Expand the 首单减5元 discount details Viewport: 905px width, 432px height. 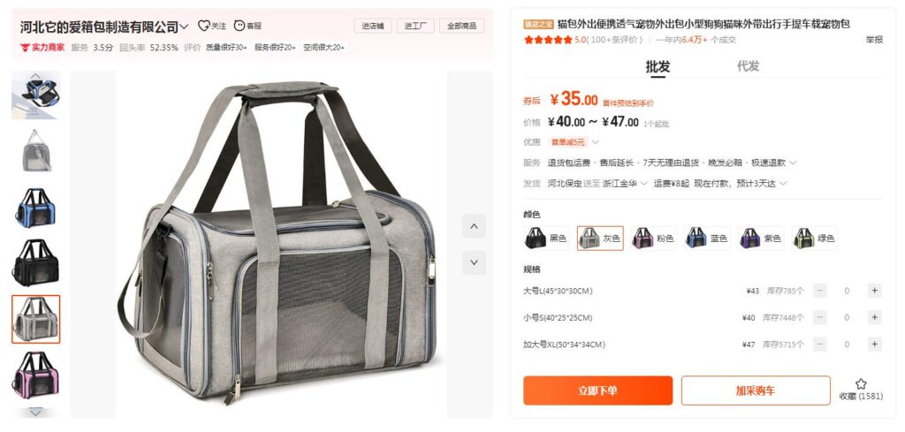click(596, 142)
